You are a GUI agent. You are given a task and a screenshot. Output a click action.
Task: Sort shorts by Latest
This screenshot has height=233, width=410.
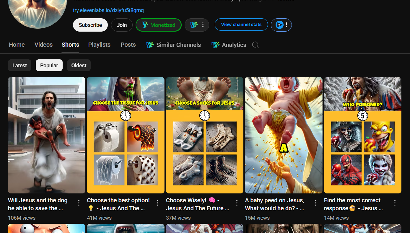coord(19,65)
